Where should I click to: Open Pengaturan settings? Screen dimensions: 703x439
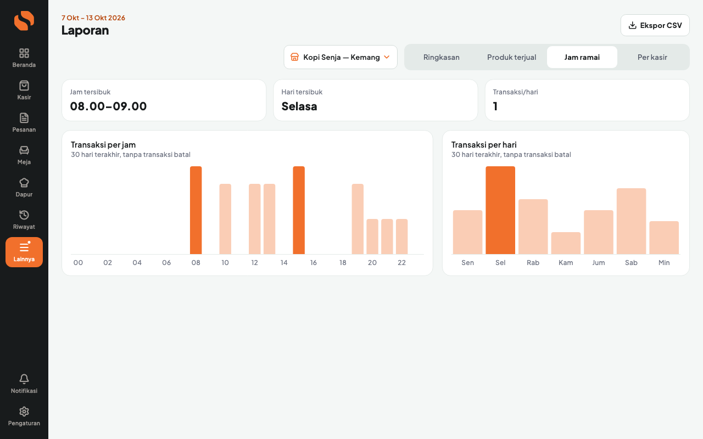pyautogui.click(x=24, y=416)
